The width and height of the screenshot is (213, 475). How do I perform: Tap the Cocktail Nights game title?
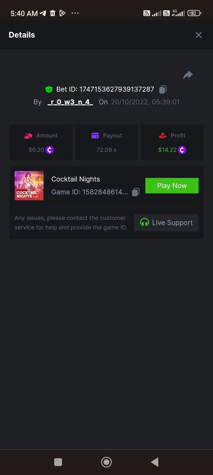coord(76,179)
